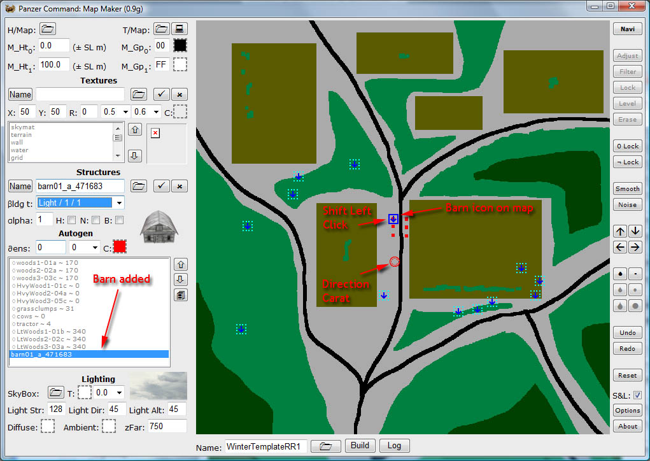Pan the map left with left arrow
Image resolution: width=650 pixels, height=461 pixels.
(620, 248)
